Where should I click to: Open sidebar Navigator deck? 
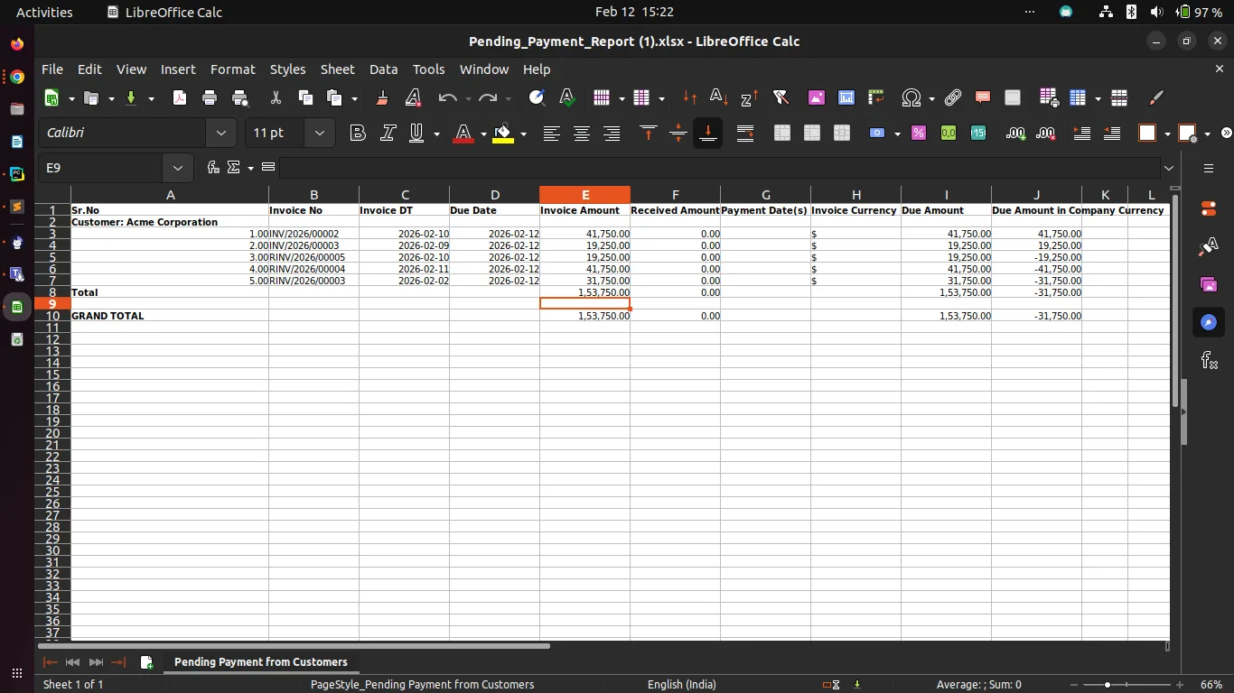coord(1209,322)
